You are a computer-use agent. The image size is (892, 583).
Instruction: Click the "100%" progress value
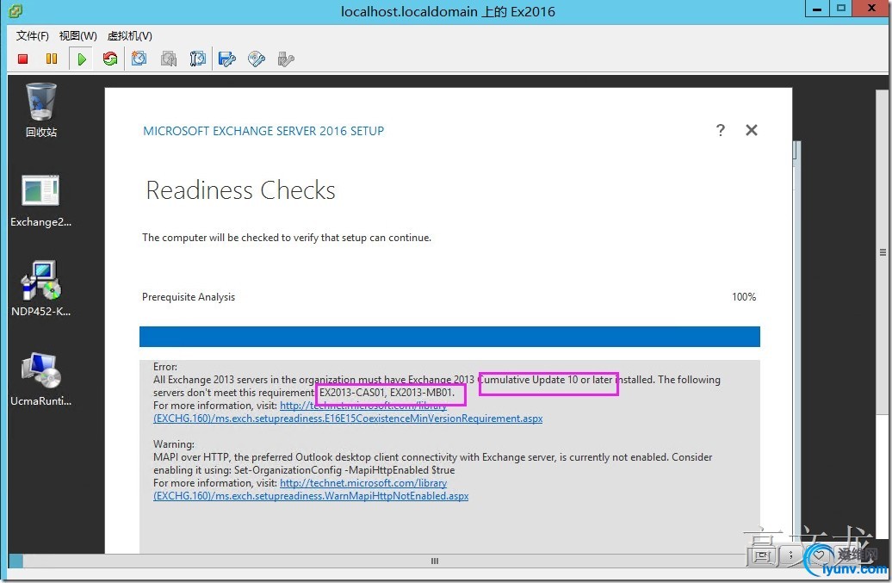[x=744, y=297]
